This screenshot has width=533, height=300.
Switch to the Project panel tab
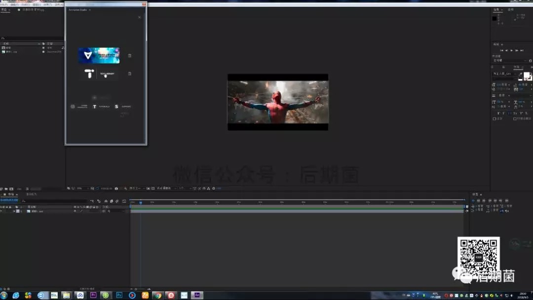(x=4, y=10)
